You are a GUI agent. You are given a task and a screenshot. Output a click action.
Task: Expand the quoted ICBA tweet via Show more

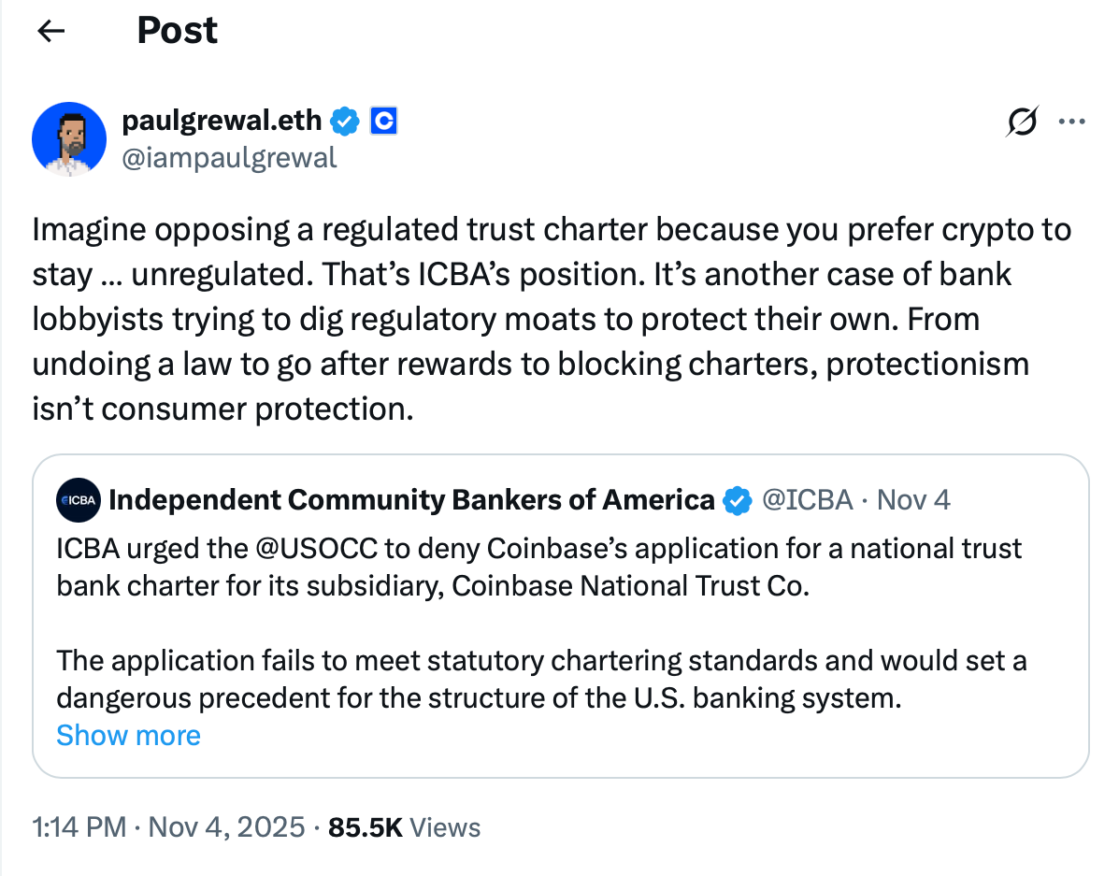pyautogui.click(x=128, y=736)
